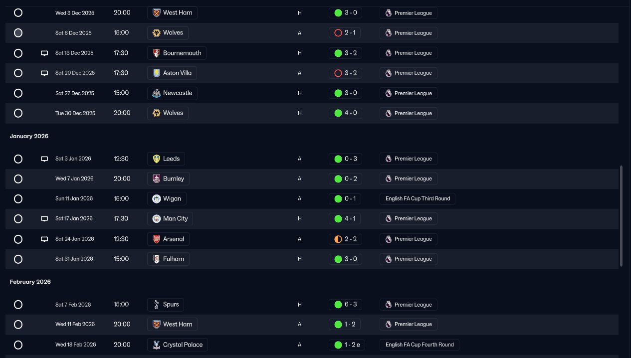Open the Spurs 6 - 3 result
This screenshot has width=631, height=358.
click(345, 305)
